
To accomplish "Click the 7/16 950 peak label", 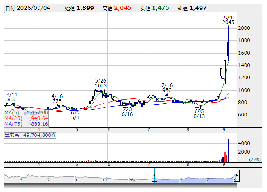I will [x=167, y=87].
